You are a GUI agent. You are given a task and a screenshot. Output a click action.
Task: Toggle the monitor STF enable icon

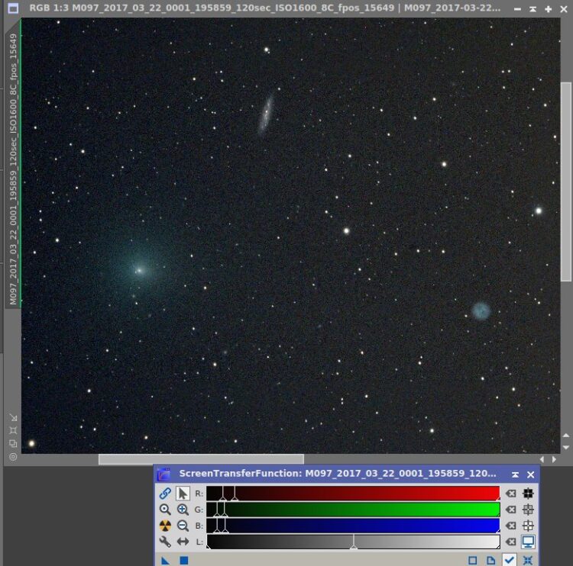(x=528, y=542)
